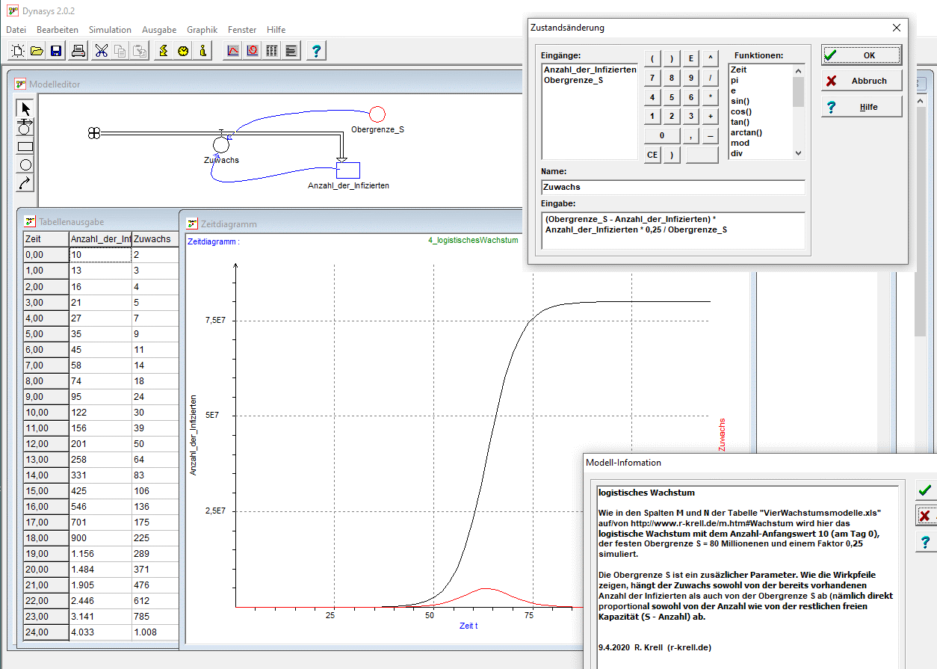Confirm the dialog with the OK button
This screenshot has height=669, width=937.
[862, 55]
